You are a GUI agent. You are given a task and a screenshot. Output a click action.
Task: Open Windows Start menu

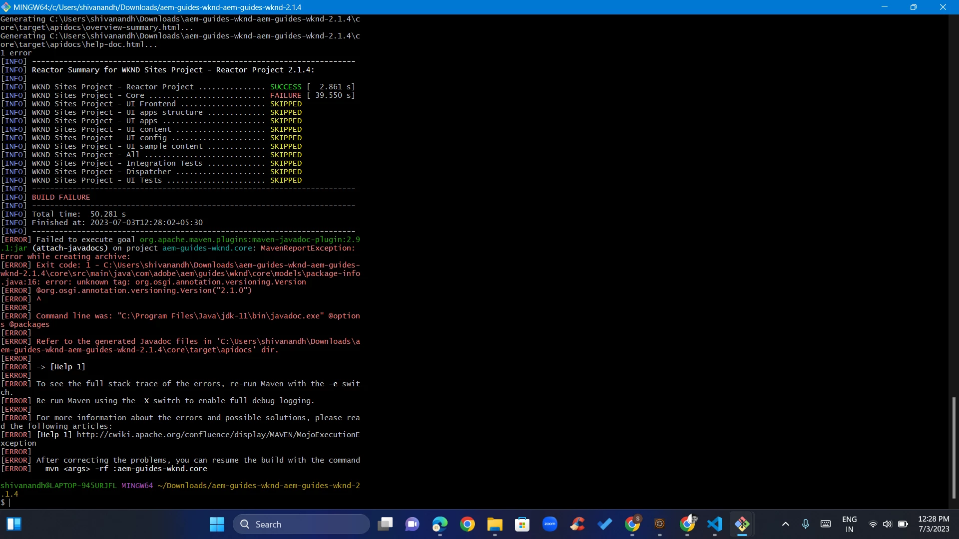coord(217,524)
